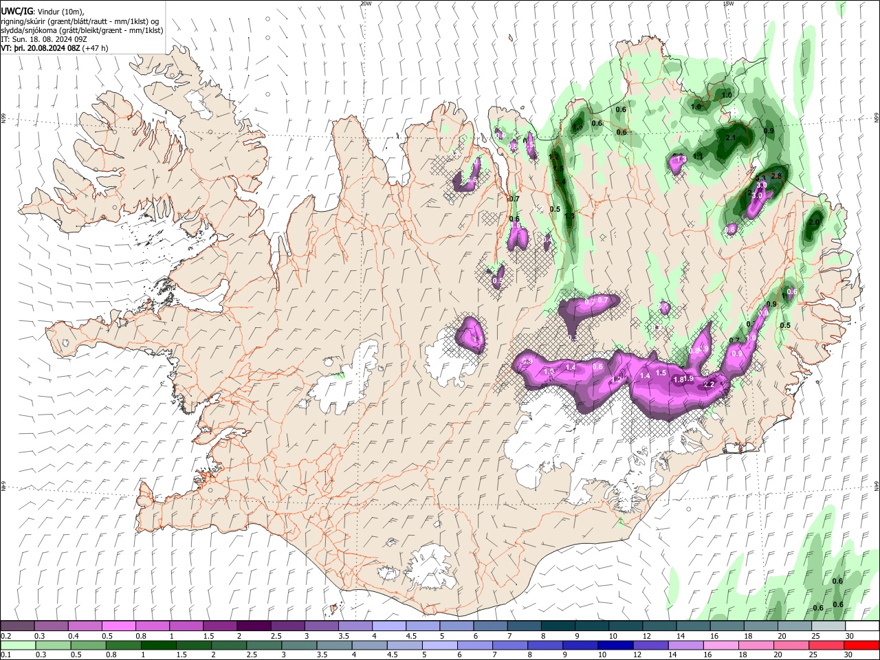The height and width of the screenshot is (660, 880).
Task: Click the 0.2 swatch in the snow legend row
Action: click(17, 626)
